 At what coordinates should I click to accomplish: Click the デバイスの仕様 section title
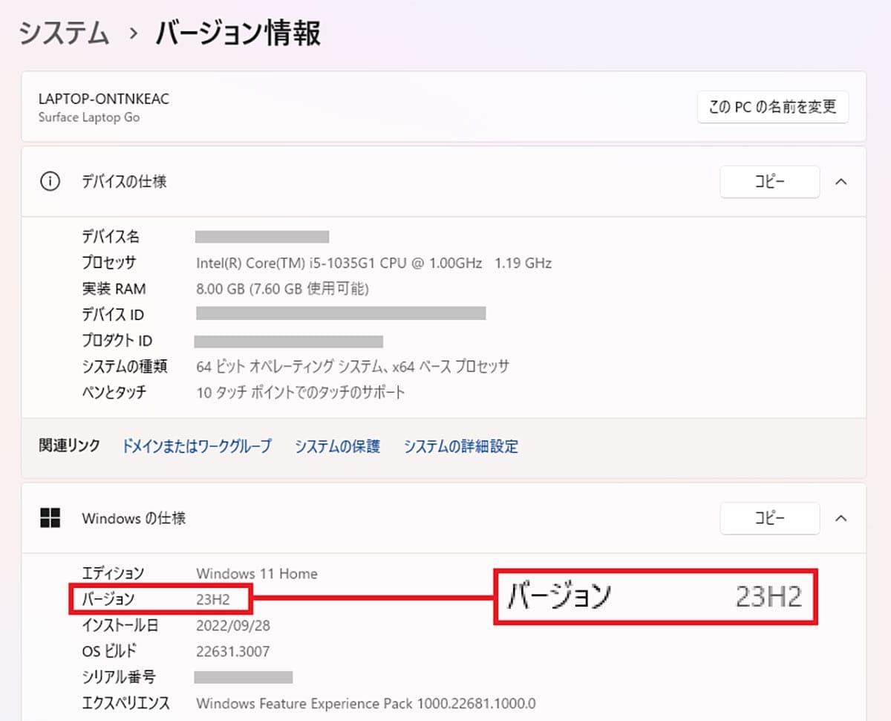pyautogui.click(x=124, y=182)
